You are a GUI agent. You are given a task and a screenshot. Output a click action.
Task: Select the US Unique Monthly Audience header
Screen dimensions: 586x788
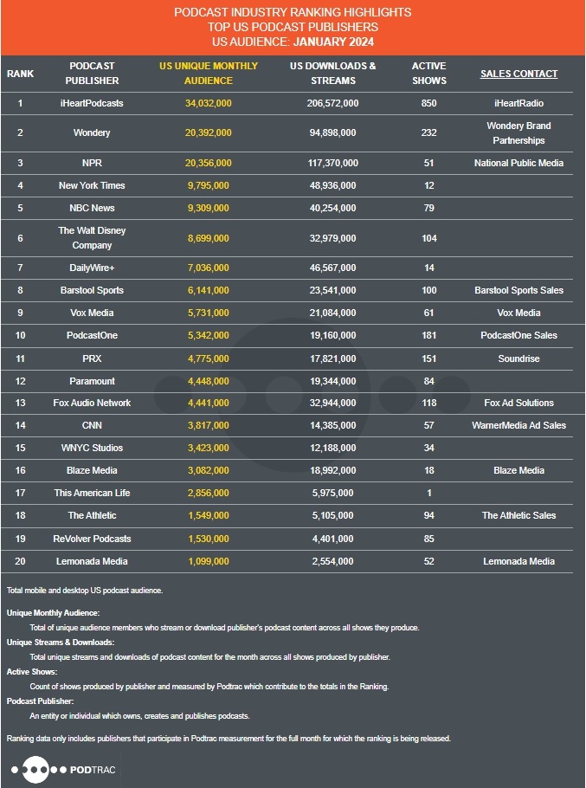(209, 74)
